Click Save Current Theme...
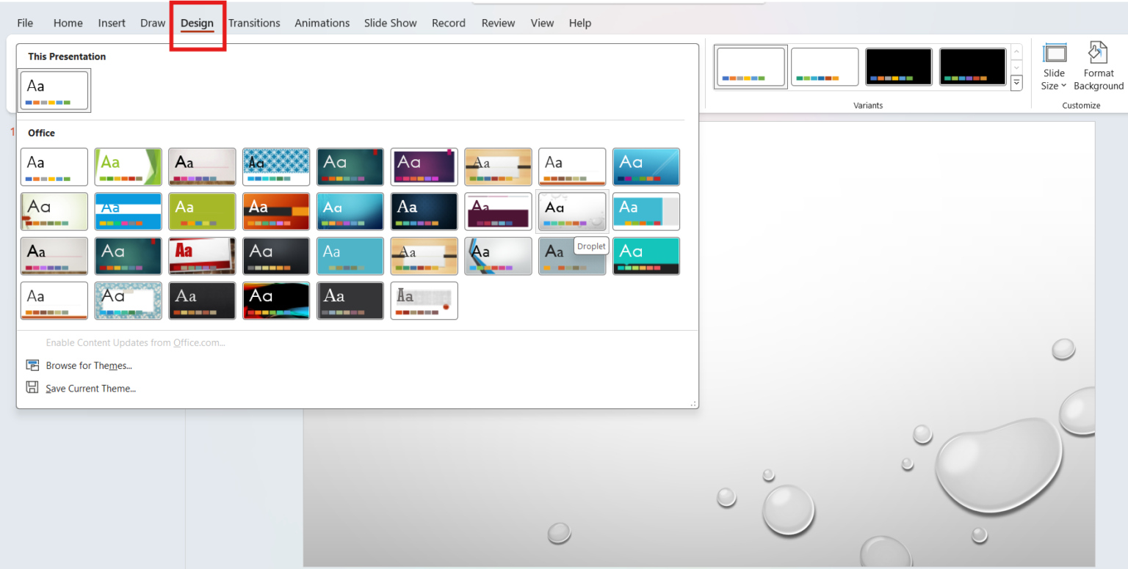 pyautogui.click(x=90, y=388)
